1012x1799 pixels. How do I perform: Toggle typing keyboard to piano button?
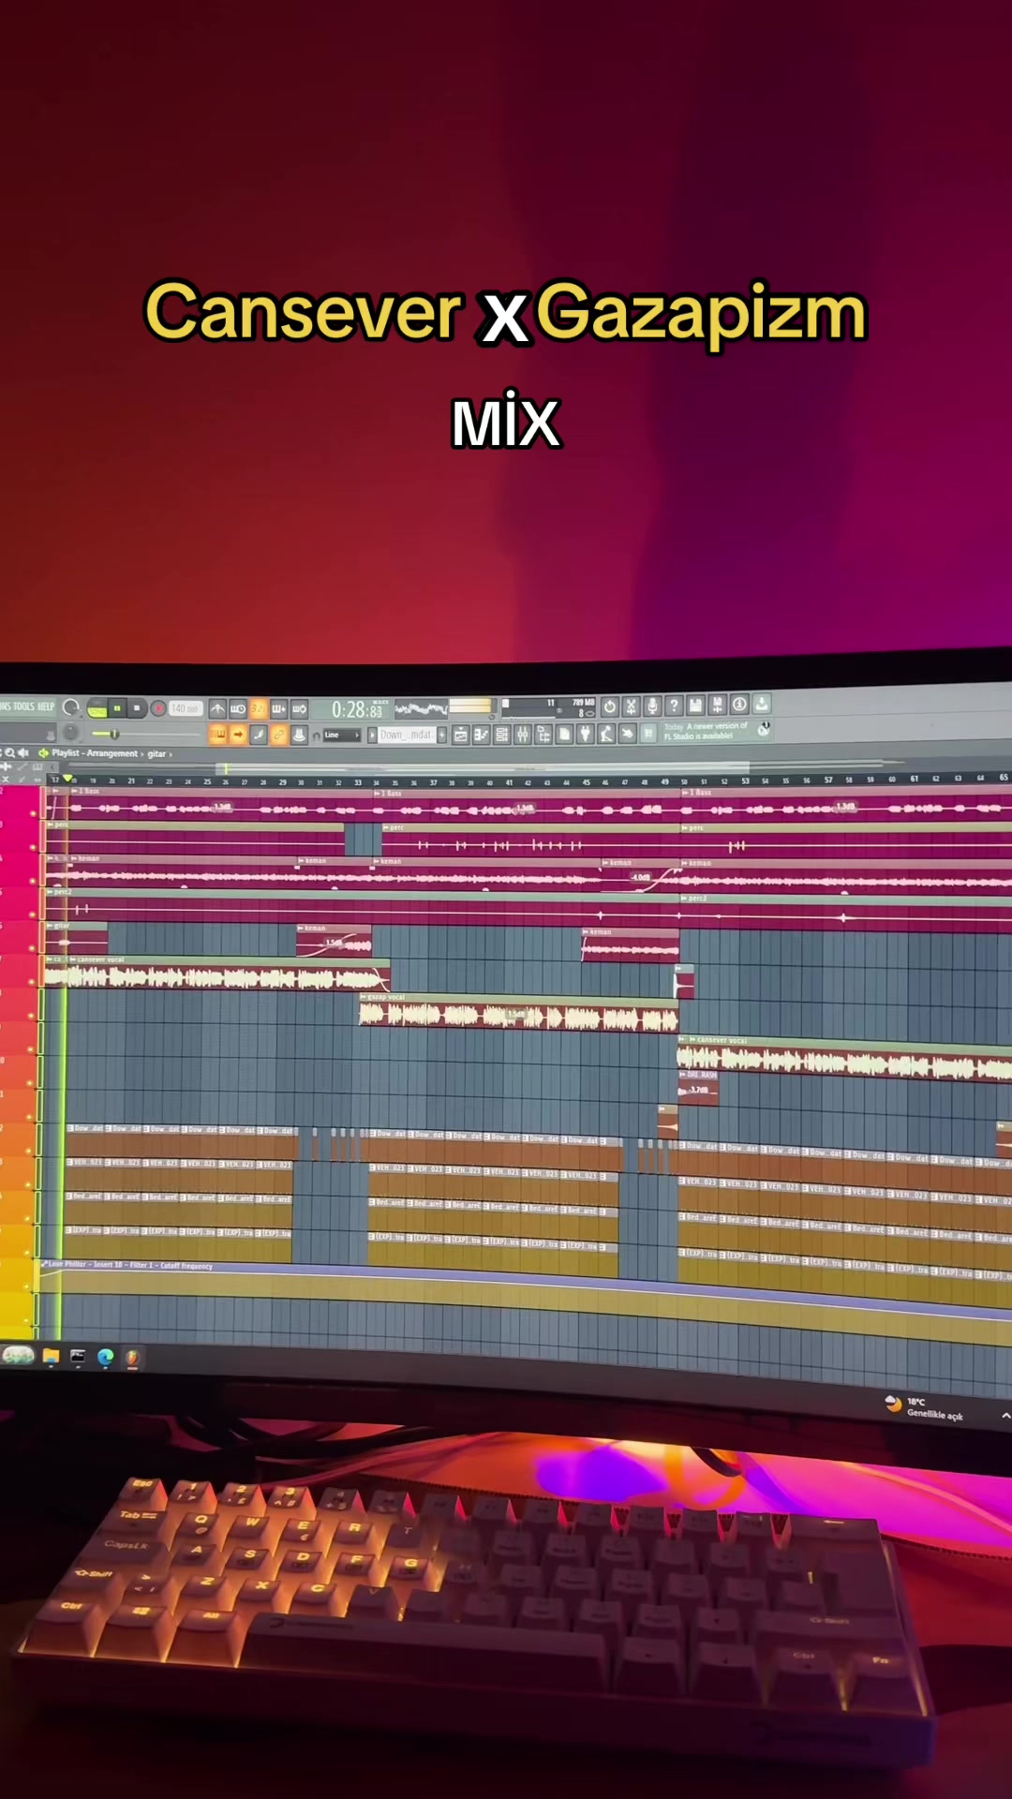(216, 735)
